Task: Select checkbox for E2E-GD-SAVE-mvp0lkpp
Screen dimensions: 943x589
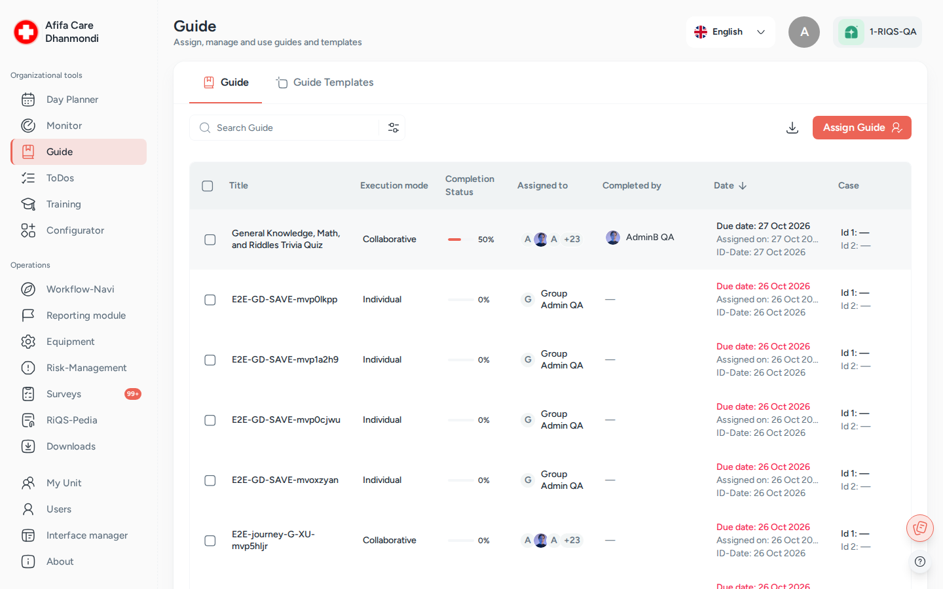Action: point(210,300)
